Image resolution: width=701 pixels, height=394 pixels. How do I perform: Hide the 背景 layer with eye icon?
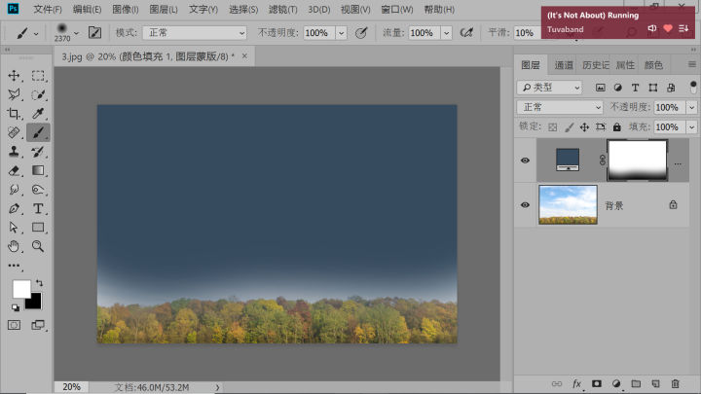tap(526, 205)
